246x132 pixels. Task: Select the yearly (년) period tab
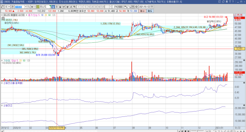pyautogui.click(x=64, y=7)
